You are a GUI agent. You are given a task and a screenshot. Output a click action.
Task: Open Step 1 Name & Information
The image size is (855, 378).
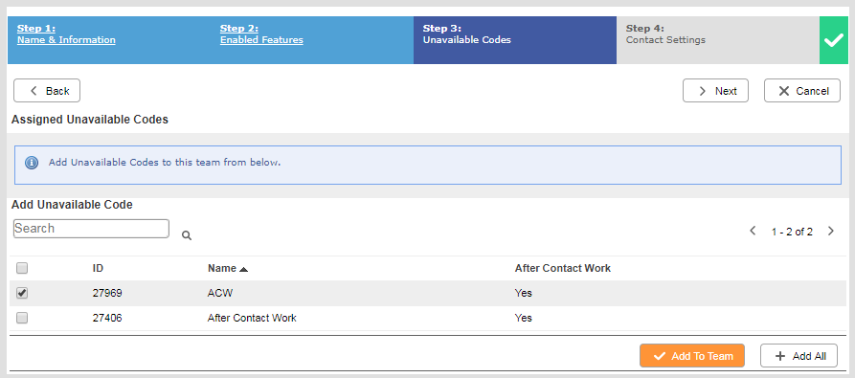point(66,33)
